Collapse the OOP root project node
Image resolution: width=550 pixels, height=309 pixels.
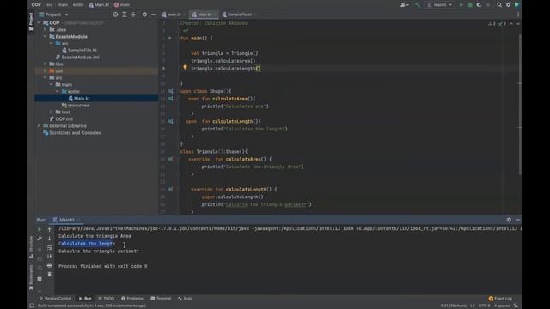tap(39, 23)
